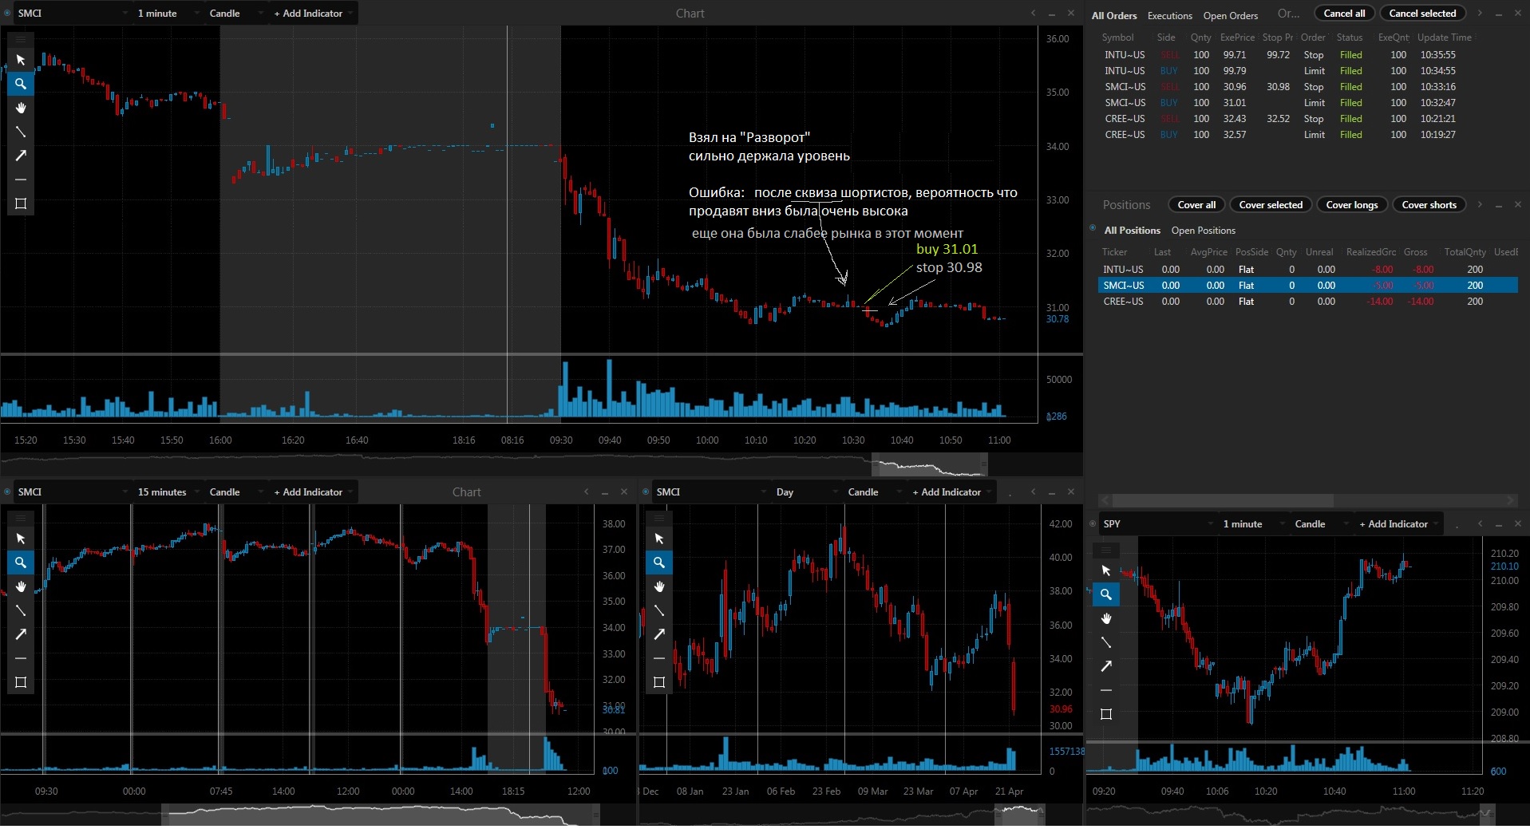The width and height of the screenshot is (1530, 829).
Task: Select rectangle tool in Day chart
Action: tap(659, 682)
